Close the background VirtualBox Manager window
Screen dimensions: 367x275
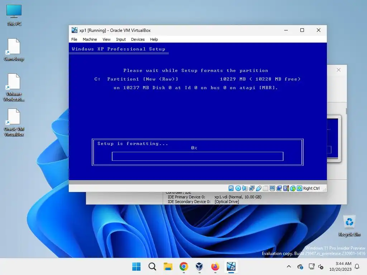pyautogui.click(x=338, y=70)
